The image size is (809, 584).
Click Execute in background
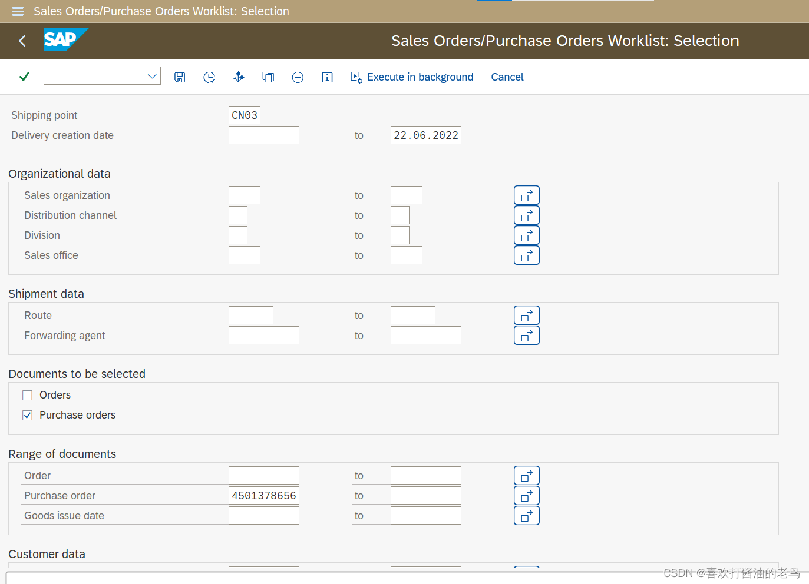[x=412, y=77]
